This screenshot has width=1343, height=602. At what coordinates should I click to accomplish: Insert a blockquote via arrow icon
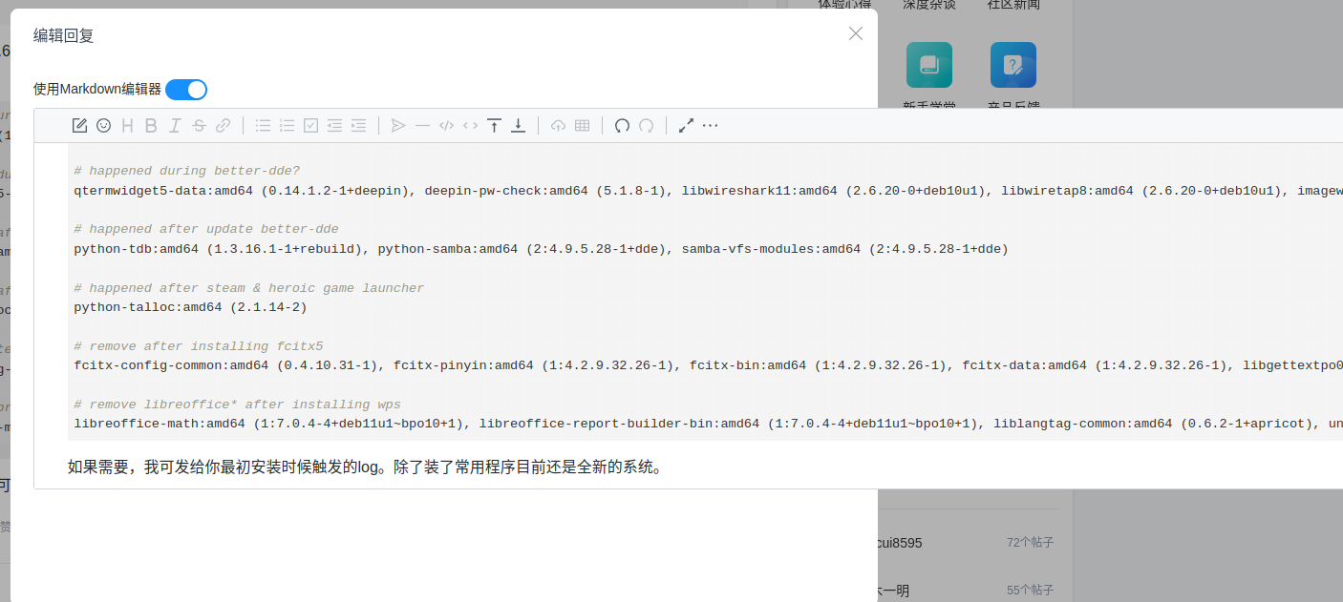click(398, 125)
